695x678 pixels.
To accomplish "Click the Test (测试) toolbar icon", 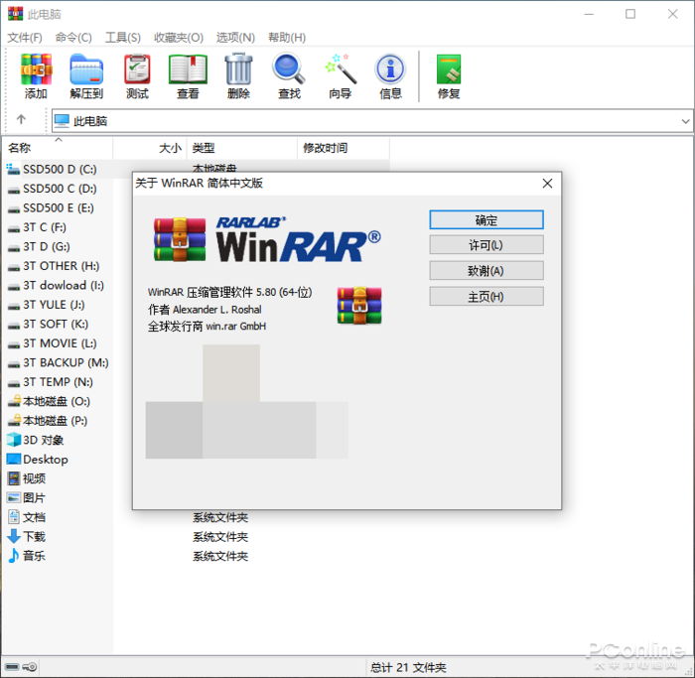I will tap(137, 69).
